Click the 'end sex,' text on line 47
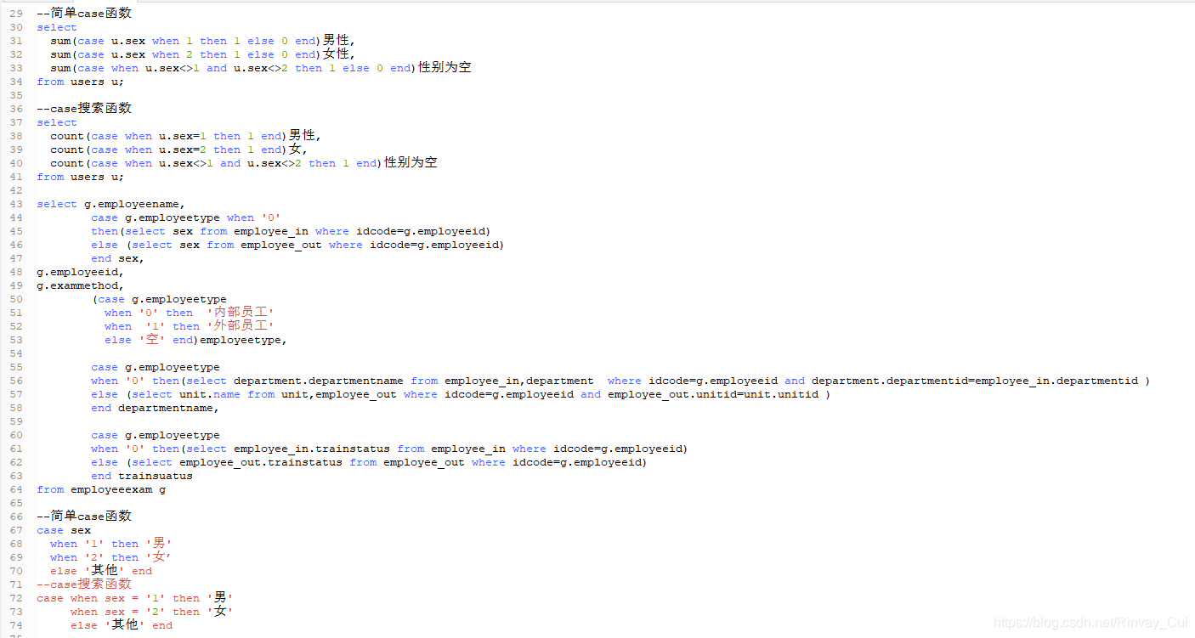Screen dimensions: 1195x638 point(117,258)
